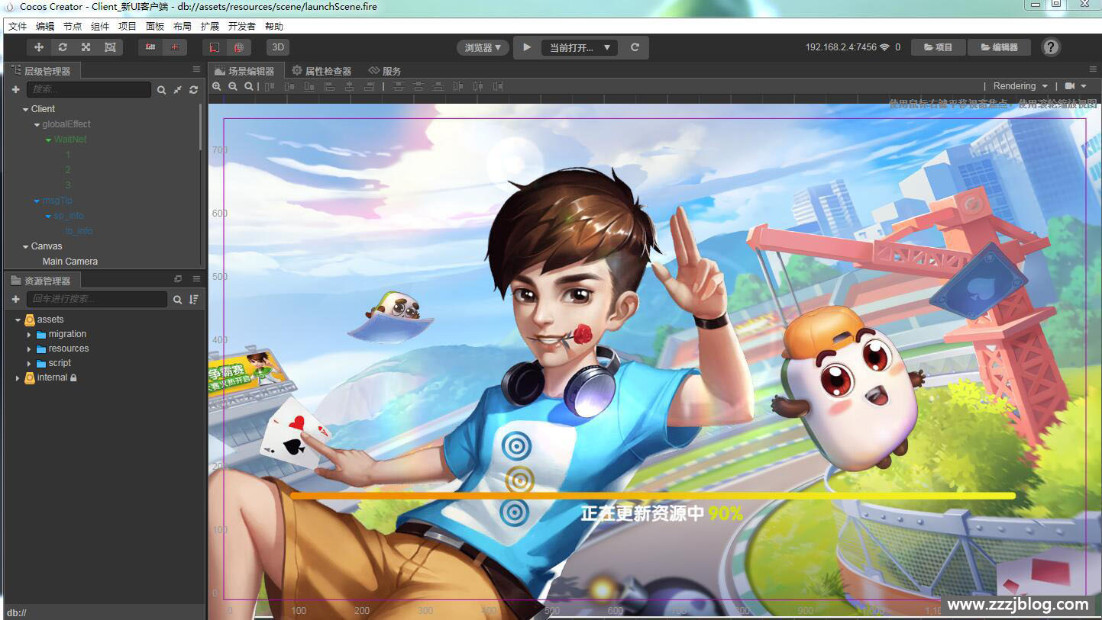
Task: Click the Play preview button
Action: point(527,47)
